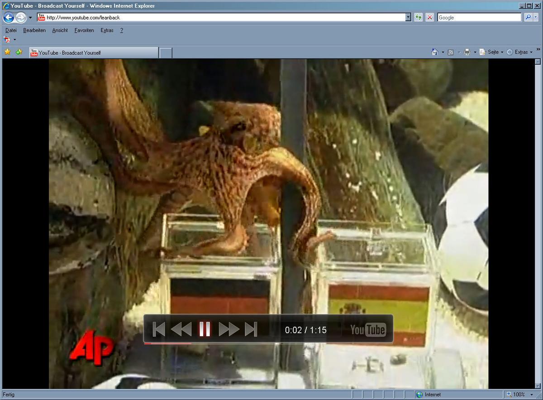Click the vertical scrollbar down arrow
543x400 pixels.
pos(538,386)
